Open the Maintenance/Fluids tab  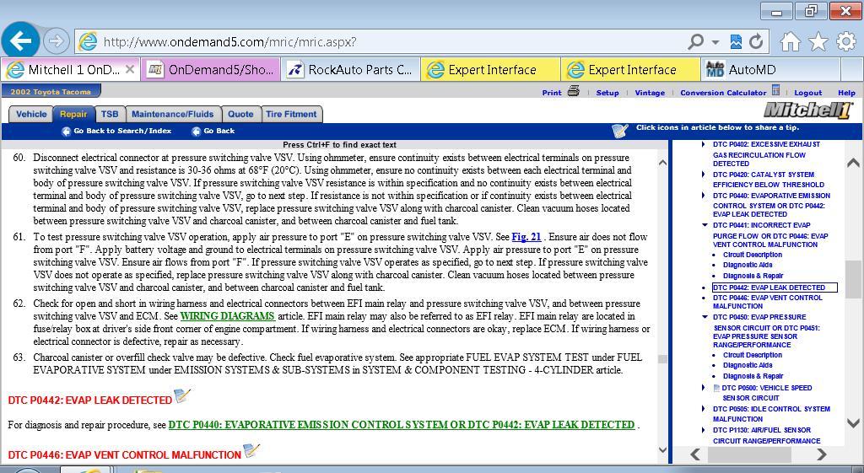click(x=172, y=114)
